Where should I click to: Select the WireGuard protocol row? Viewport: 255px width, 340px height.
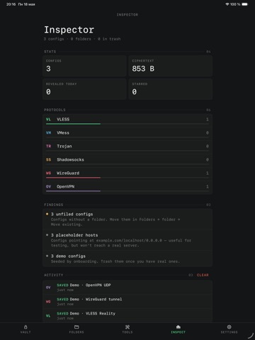[x=127, y=174]
